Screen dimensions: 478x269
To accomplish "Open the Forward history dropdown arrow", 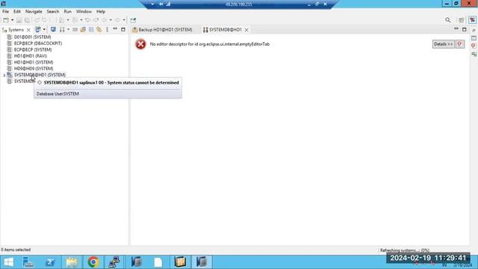I will 124,20.
